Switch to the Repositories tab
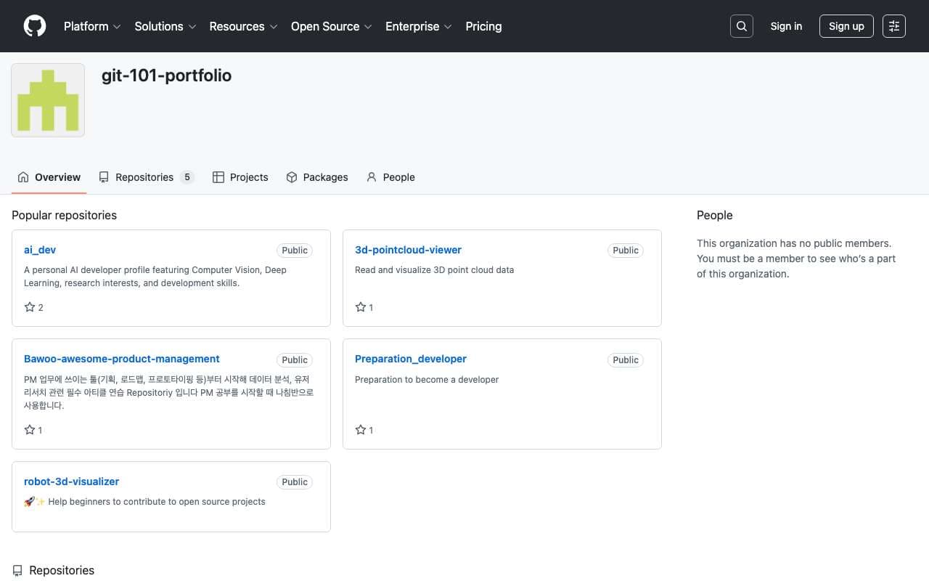This screenshot has width=929, height=581. [147, 177]
